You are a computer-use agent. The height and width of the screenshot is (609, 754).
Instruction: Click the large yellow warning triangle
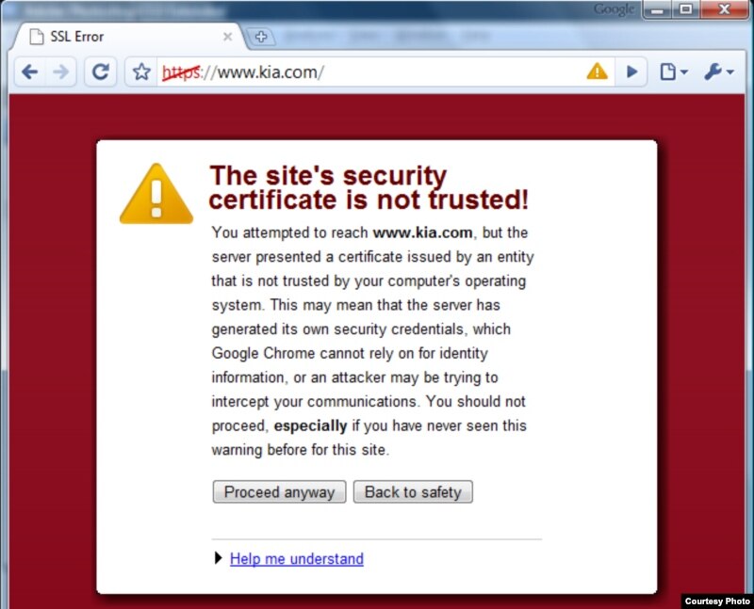(156, 194)
